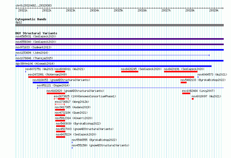Open nsv6426245 (Sedlazeck2020) variant

[141, 69]
